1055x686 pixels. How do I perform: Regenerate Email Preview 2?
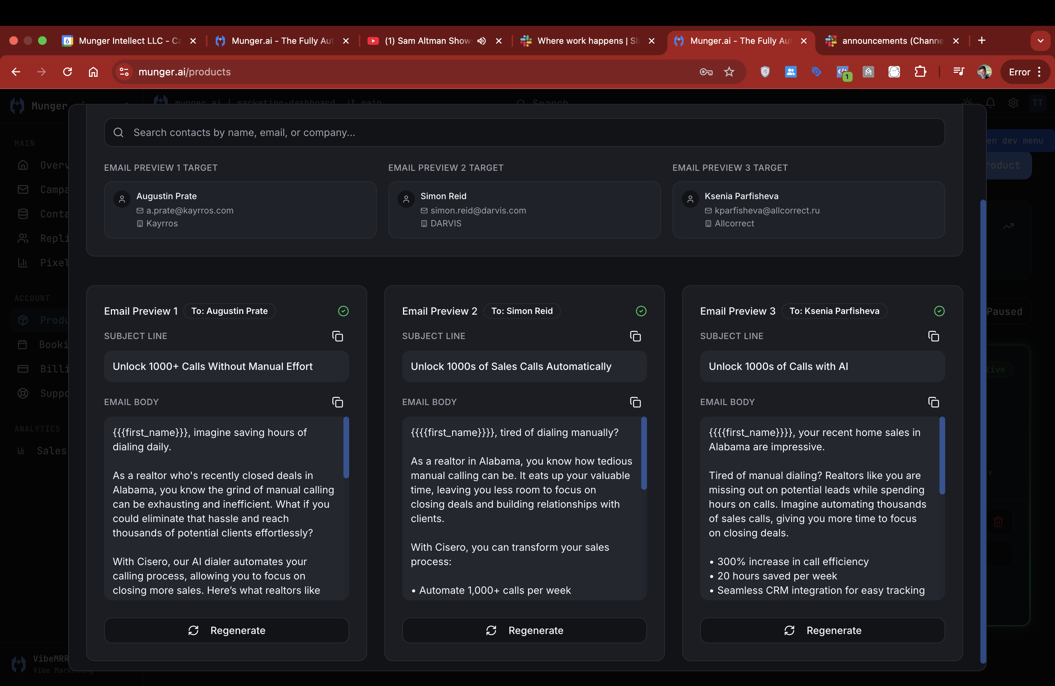point(524,630)
